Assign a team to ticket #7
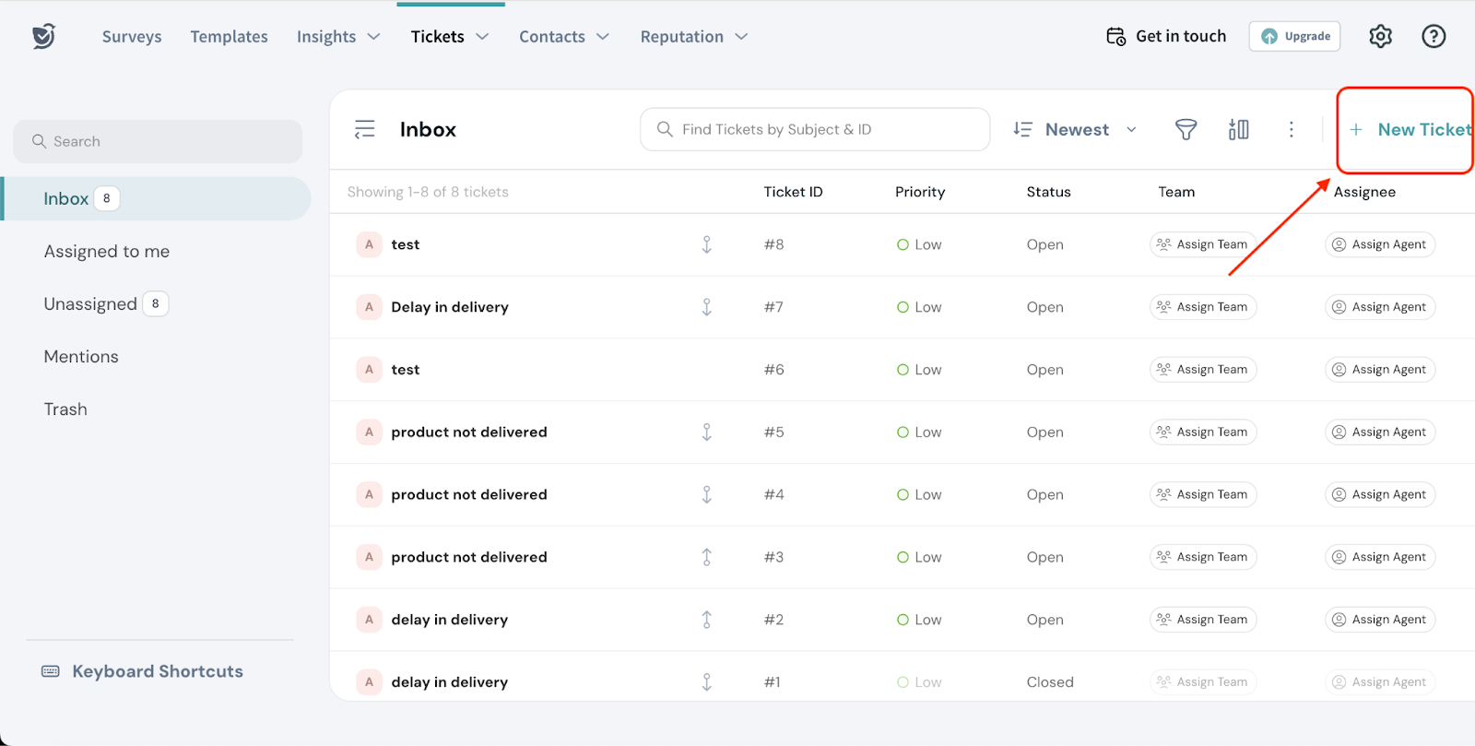The image size is (1475, 746). (x=1203, y=307)
